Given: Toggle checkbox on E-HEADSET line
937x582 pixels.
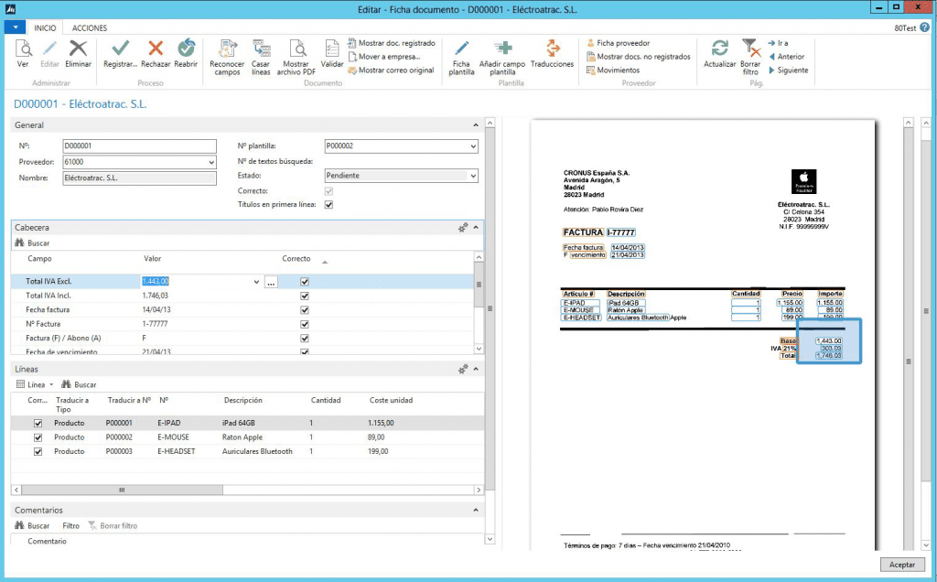Looking at the screenshot, I should 38,452.
